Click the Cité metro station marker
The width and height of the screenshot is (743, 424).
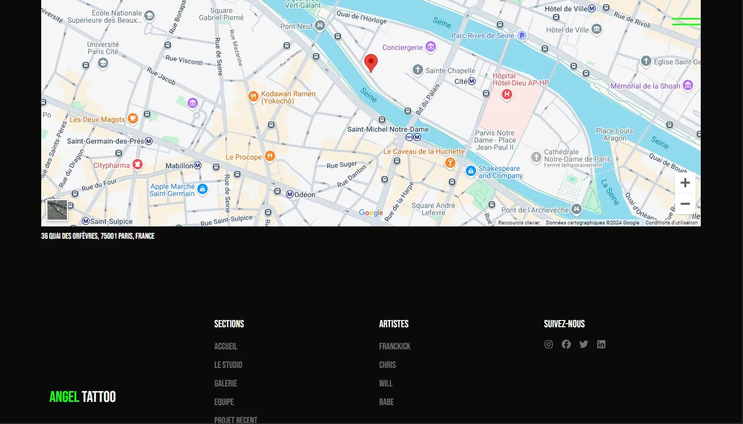click(x=472, y=81)
